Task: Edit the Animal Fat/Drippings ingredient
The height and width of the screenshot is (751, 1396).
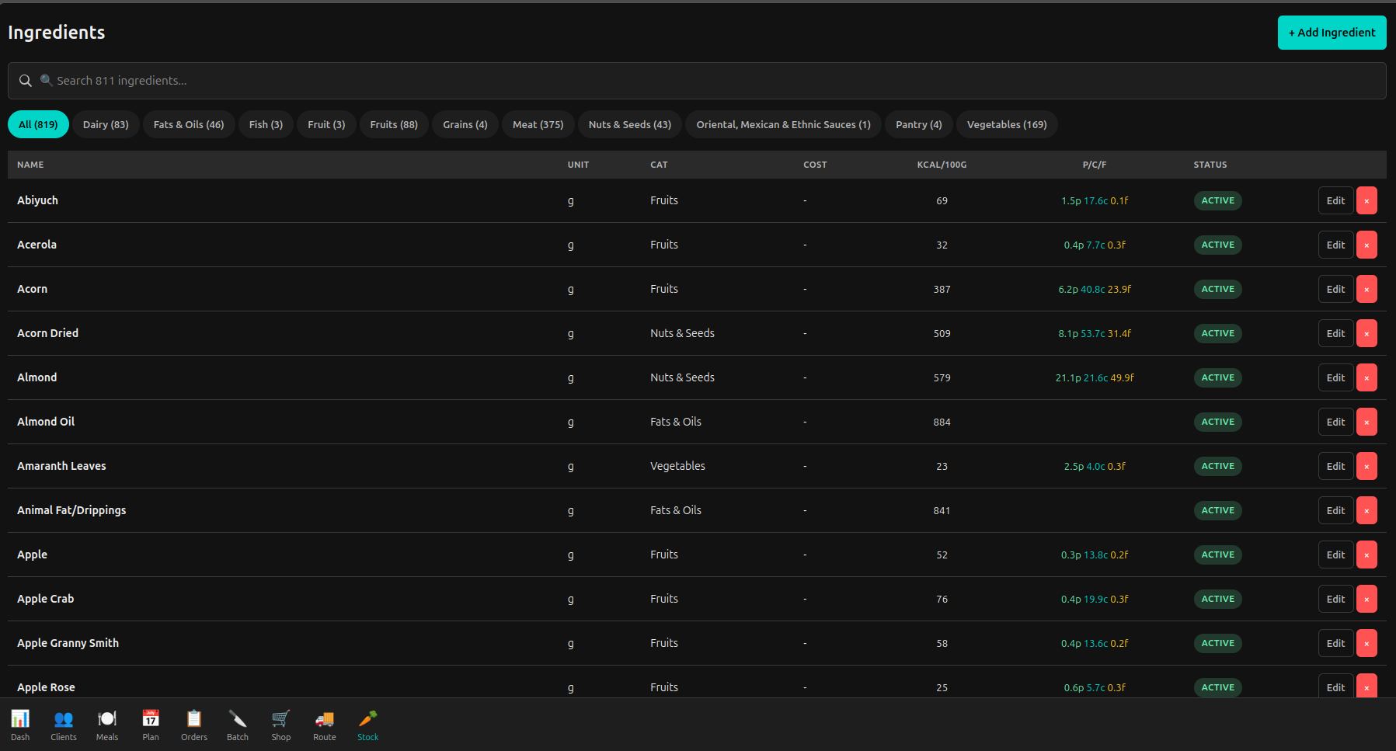Action: 1335,510
